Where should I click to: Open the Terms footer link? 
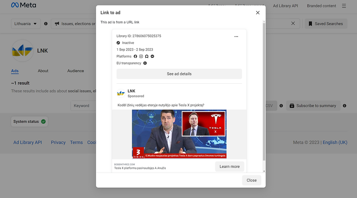click(76, 142)
